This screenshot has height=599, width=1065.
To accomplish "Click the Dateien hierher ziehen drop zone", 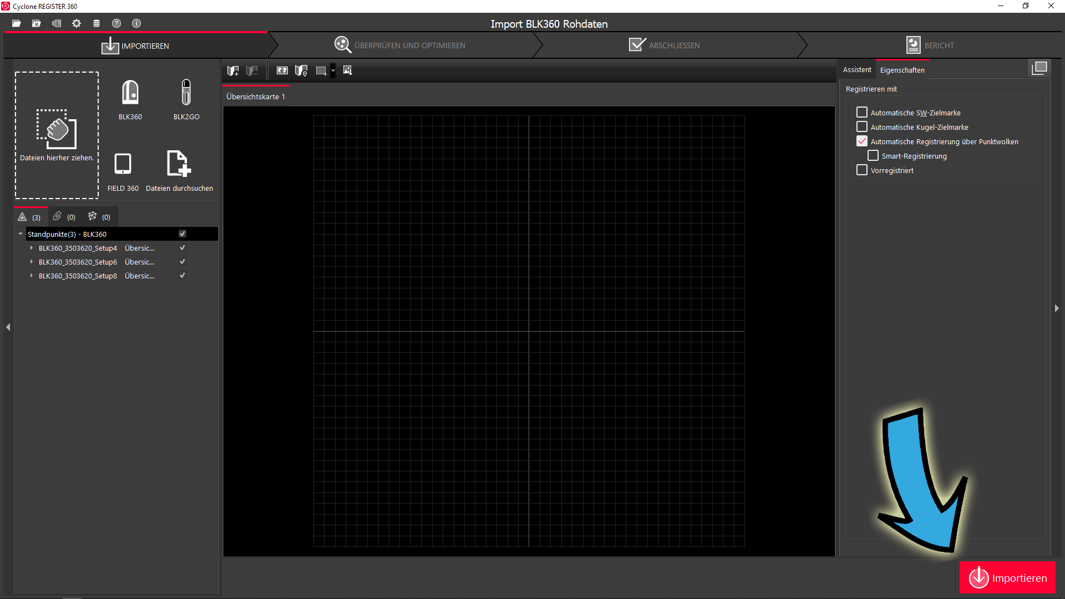I will coord(57,135).
